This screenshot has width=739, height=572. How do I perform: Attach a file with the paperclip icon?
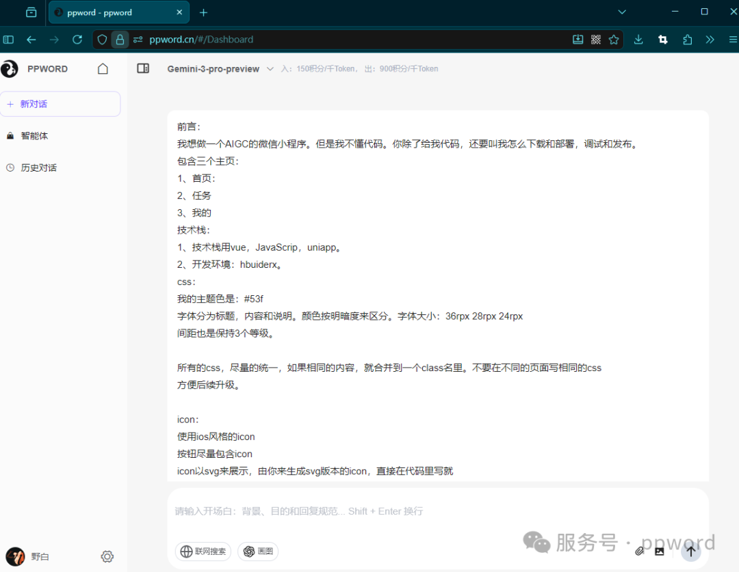[640, 551]
